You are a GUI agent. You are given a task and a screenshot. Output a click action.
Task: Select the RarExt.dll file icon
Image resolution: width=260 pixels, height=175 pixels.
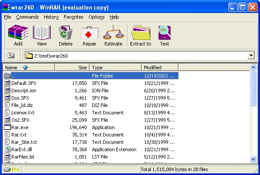click(x=7, y=149)
